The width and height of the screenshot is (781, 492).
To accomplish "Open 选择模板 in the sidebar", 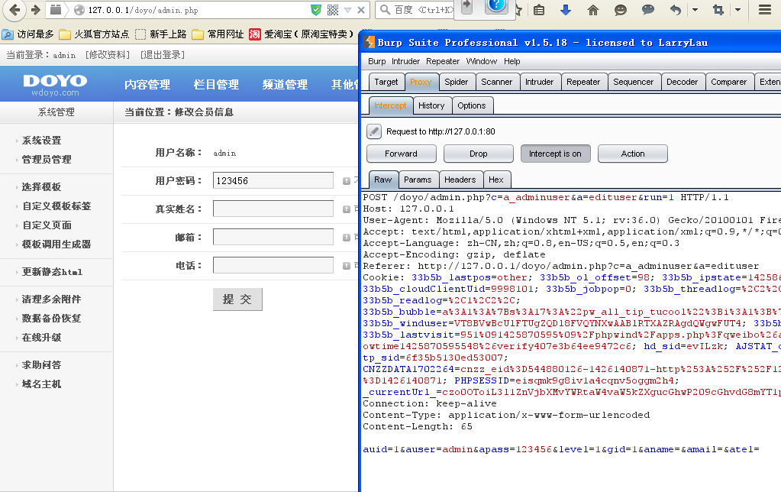I will [x=41, y=187].
